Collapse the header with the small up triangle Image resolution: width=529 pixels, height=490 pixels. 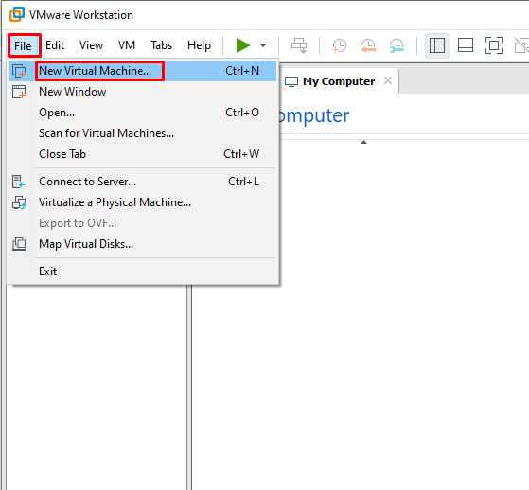363,142
